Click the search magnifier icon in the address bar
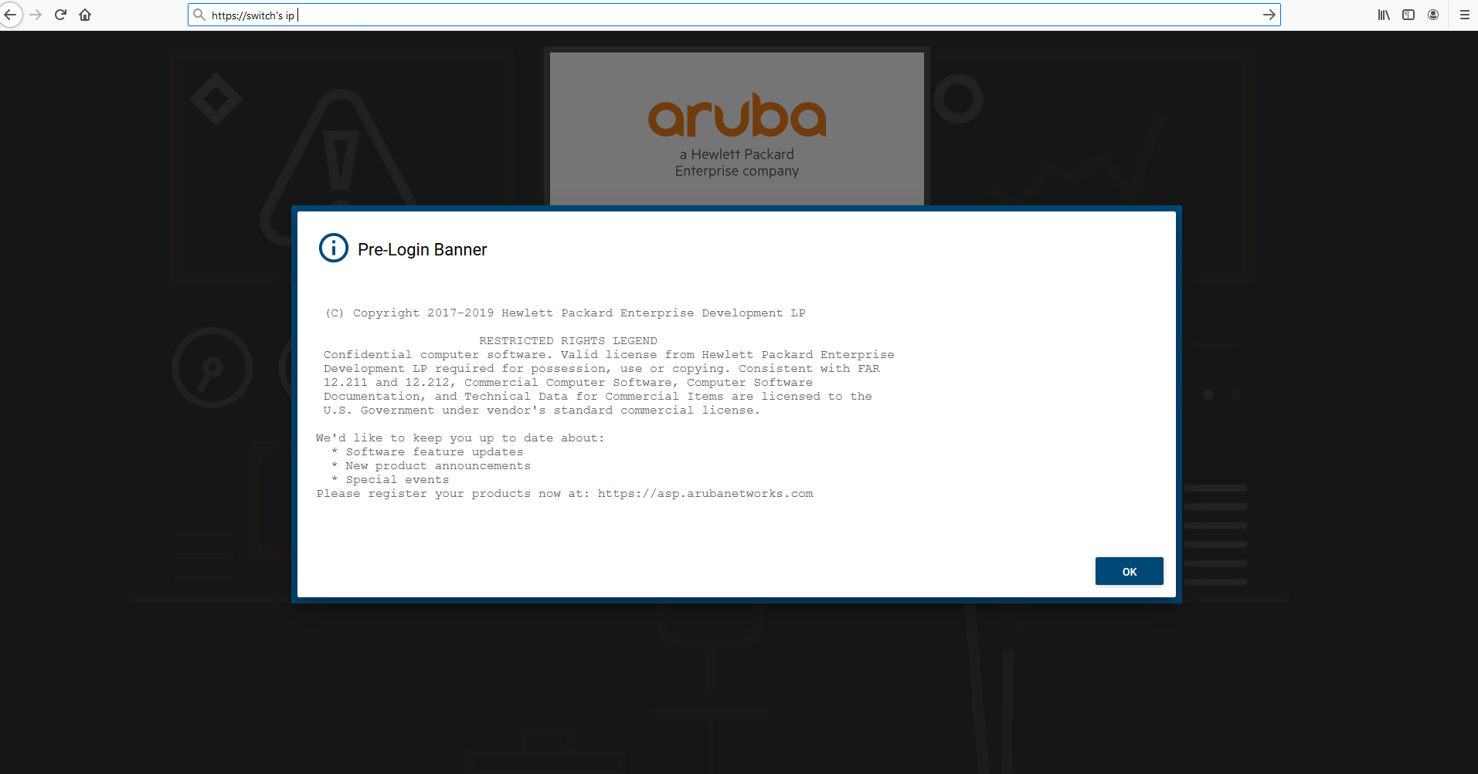The width and height of the screenshot is (1478, 774). pyautogui.click(x=199, y=15)
